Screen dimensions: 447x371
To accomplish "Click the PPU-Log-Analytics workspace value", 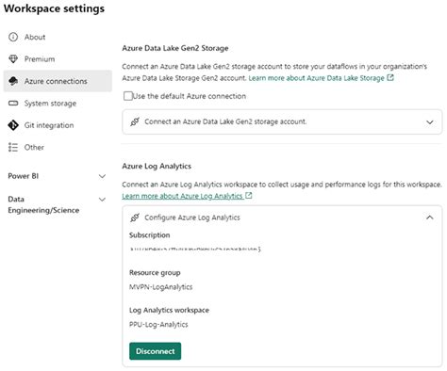I will 158,324.
